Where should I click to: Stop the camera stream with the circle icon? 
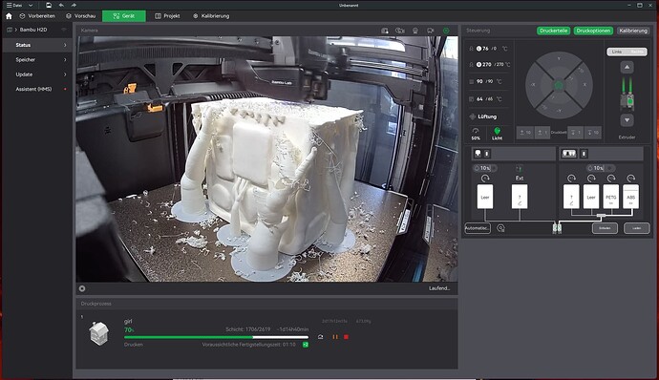point(82,288)
